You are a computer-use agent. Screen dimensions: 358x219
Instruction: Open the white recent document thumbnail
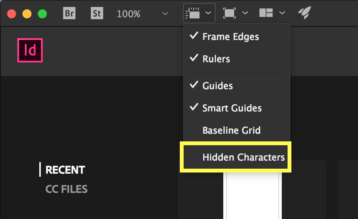click(x=253, y=196)
